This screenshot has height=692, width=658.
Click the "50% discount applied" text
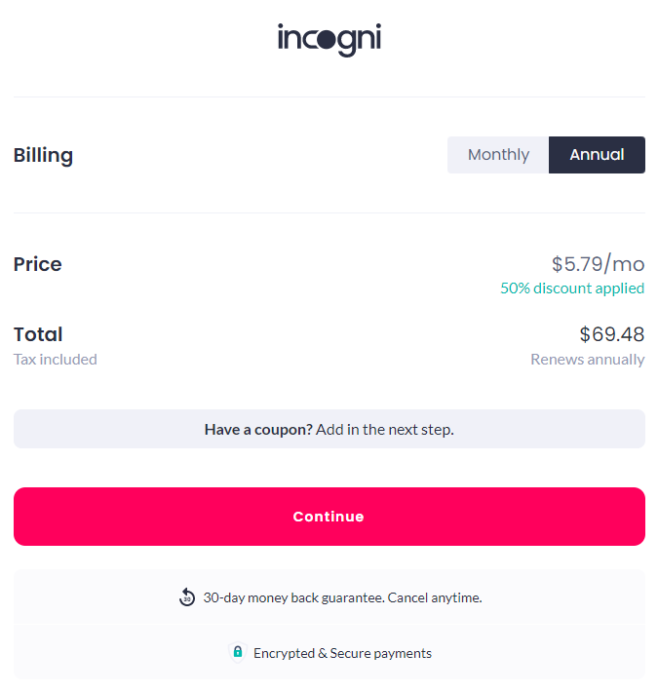(x=572, y=288)
